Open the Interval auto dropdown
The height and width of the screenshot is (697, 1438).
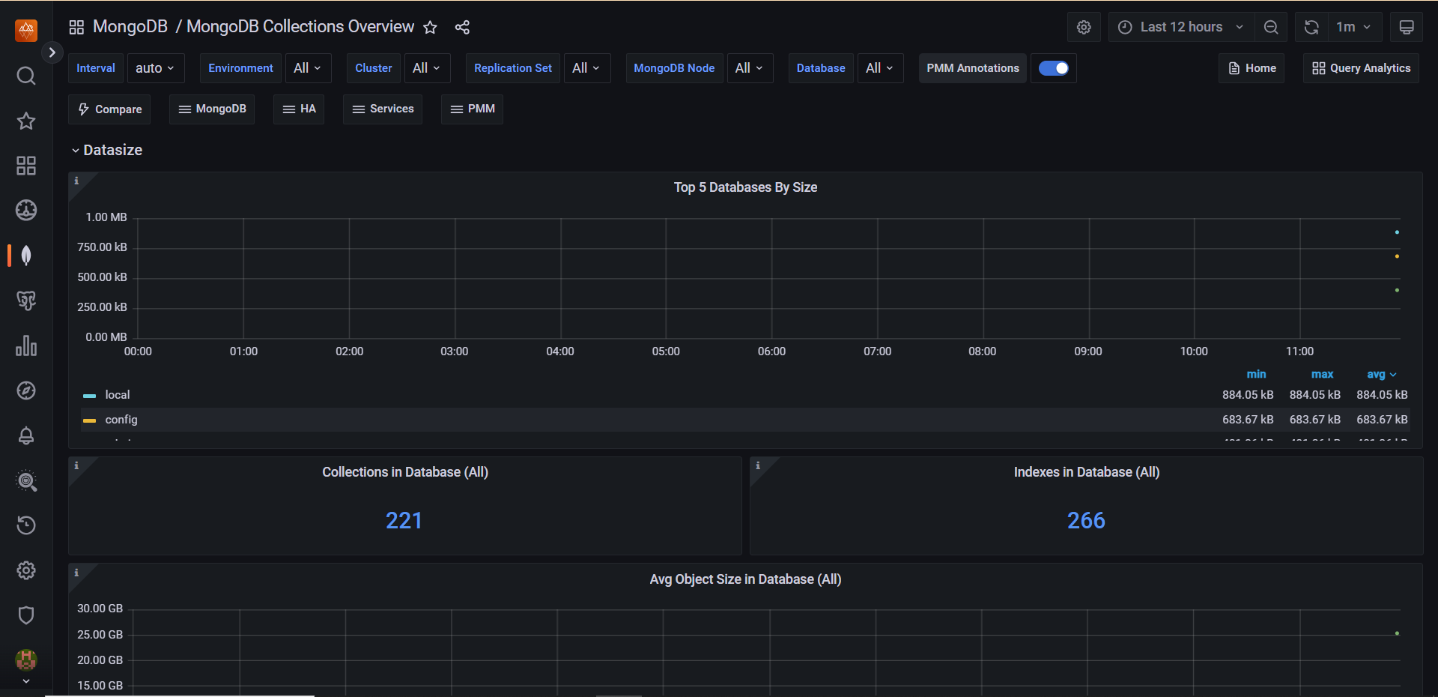pos(155,68)
